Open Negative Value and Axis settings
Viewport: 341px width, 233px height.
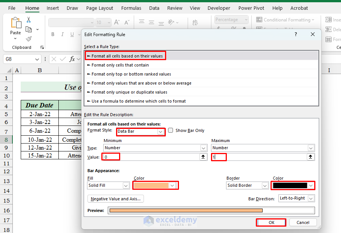pyautogui.click(x=115, y=199)
